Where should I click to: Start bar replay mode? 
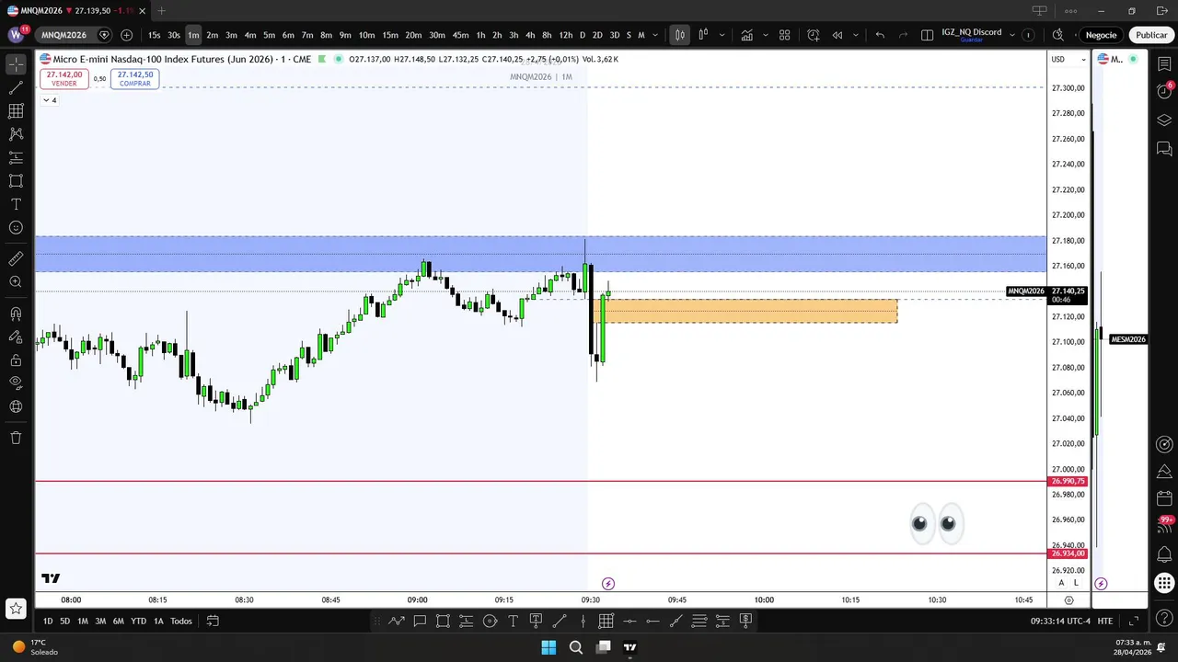tap(837, 35)
